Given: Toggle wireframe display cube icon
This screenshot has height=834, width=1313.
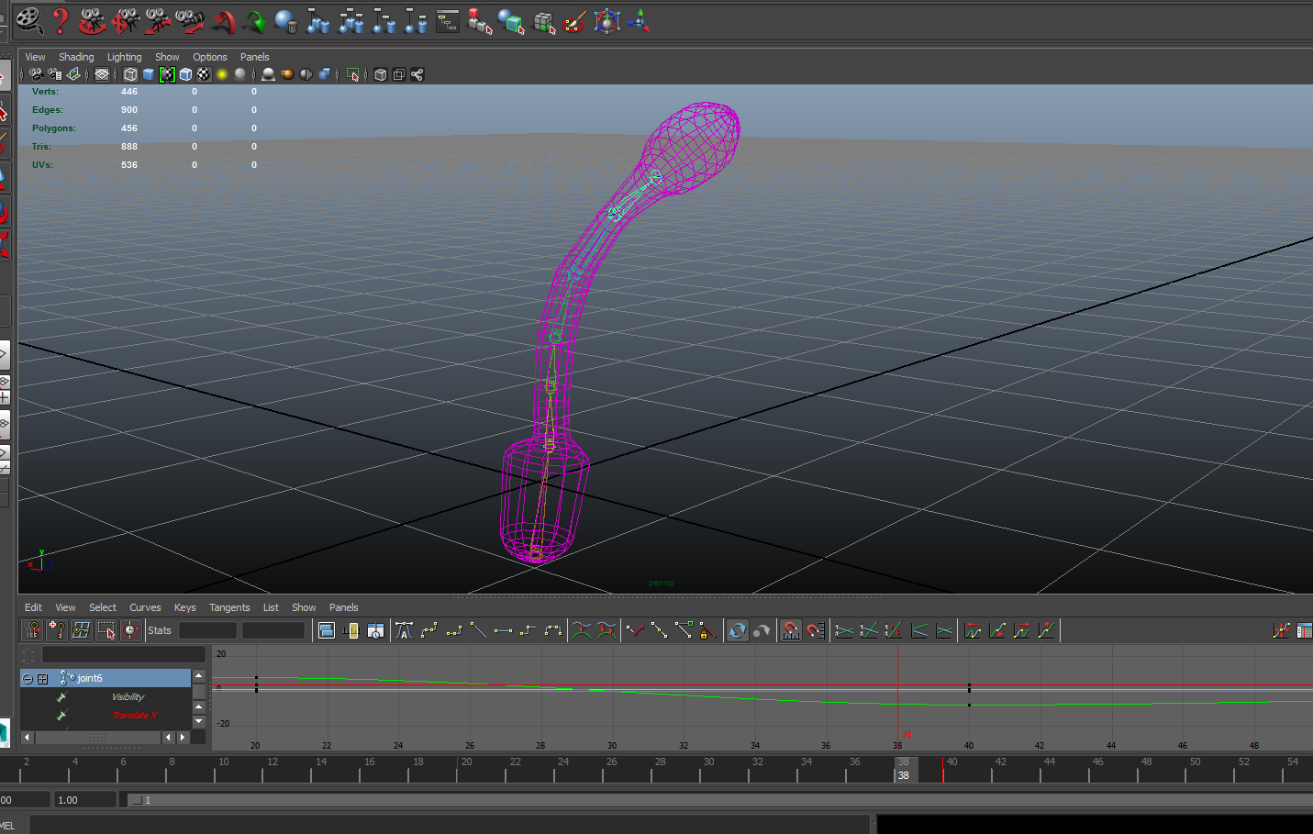Looking at the screenshot, I should tap(130, 74).
